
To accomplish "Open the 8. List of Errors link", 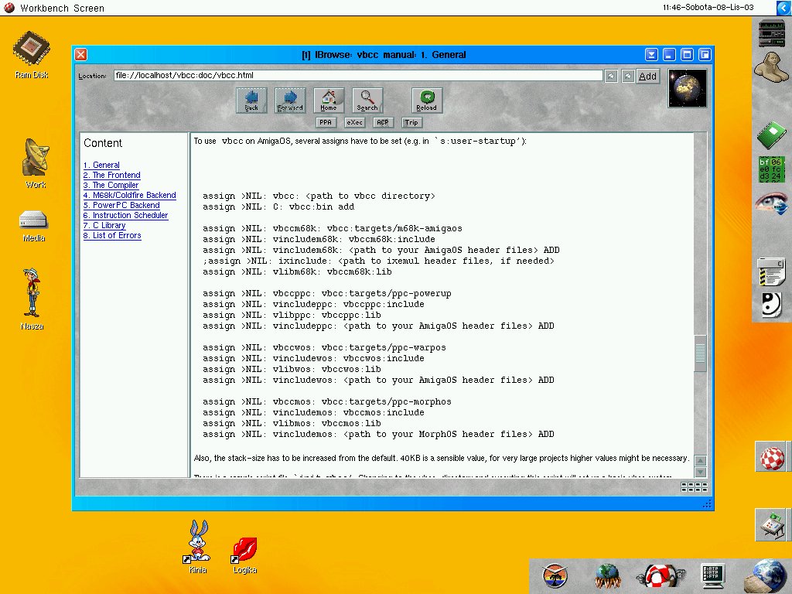I will click(x=112, y=236).
